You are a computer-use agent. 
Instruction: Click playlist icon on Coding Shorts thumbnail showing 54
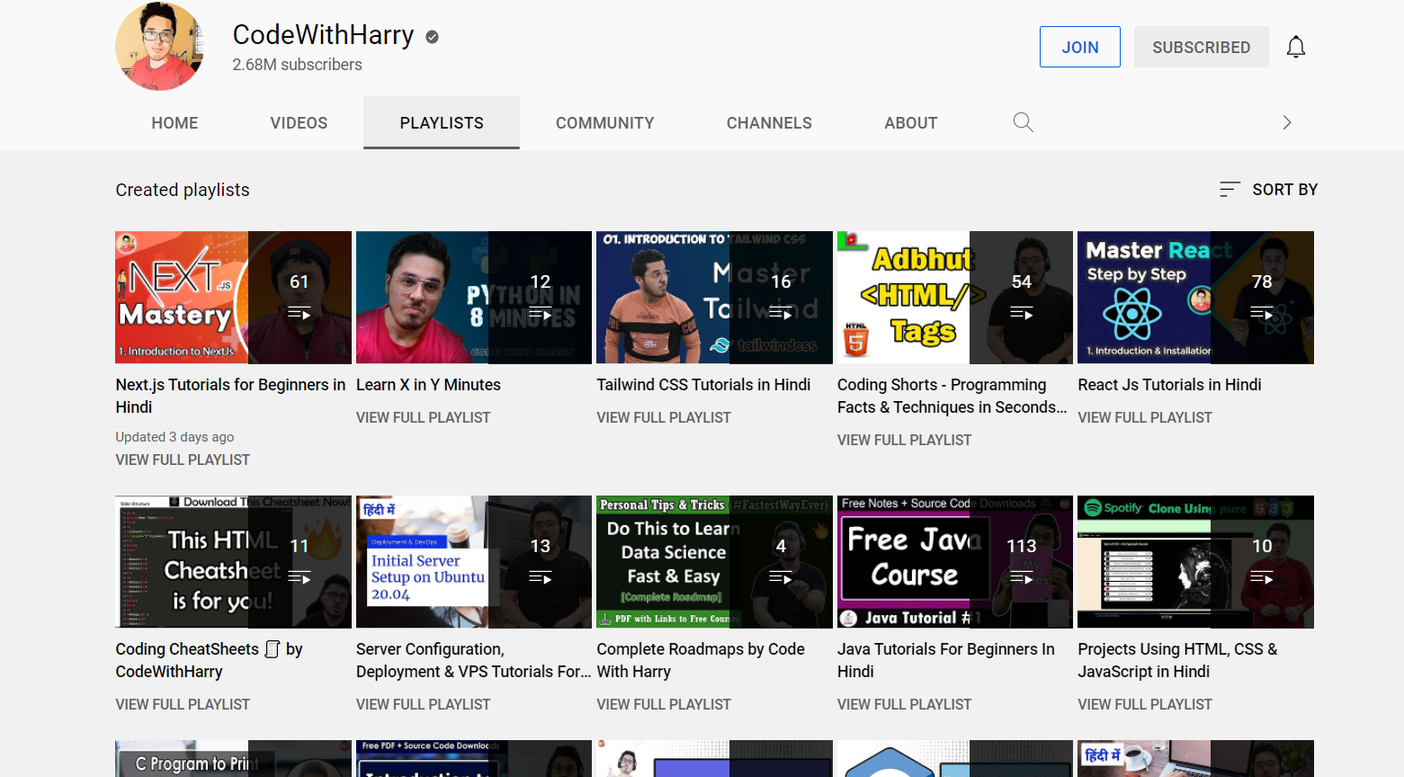point(1021,313)
